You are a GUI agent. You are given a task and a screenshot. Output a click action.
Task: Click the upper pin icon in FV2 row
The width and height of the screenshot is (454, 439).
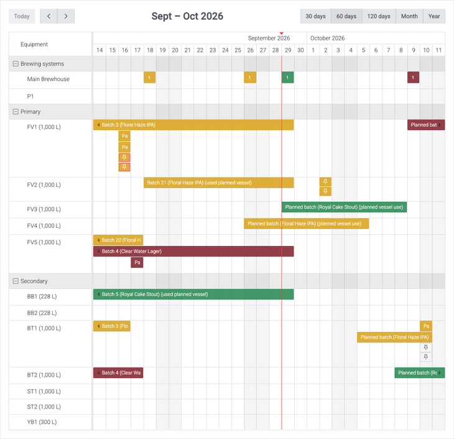(325, 182)
